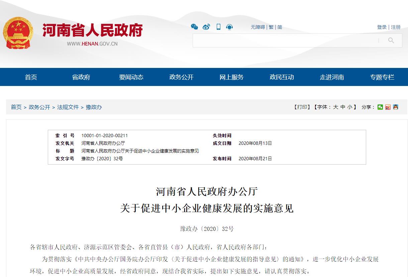Open the 网上服务 navigation menu
The image size is (408, 277).
pos(231,77)
